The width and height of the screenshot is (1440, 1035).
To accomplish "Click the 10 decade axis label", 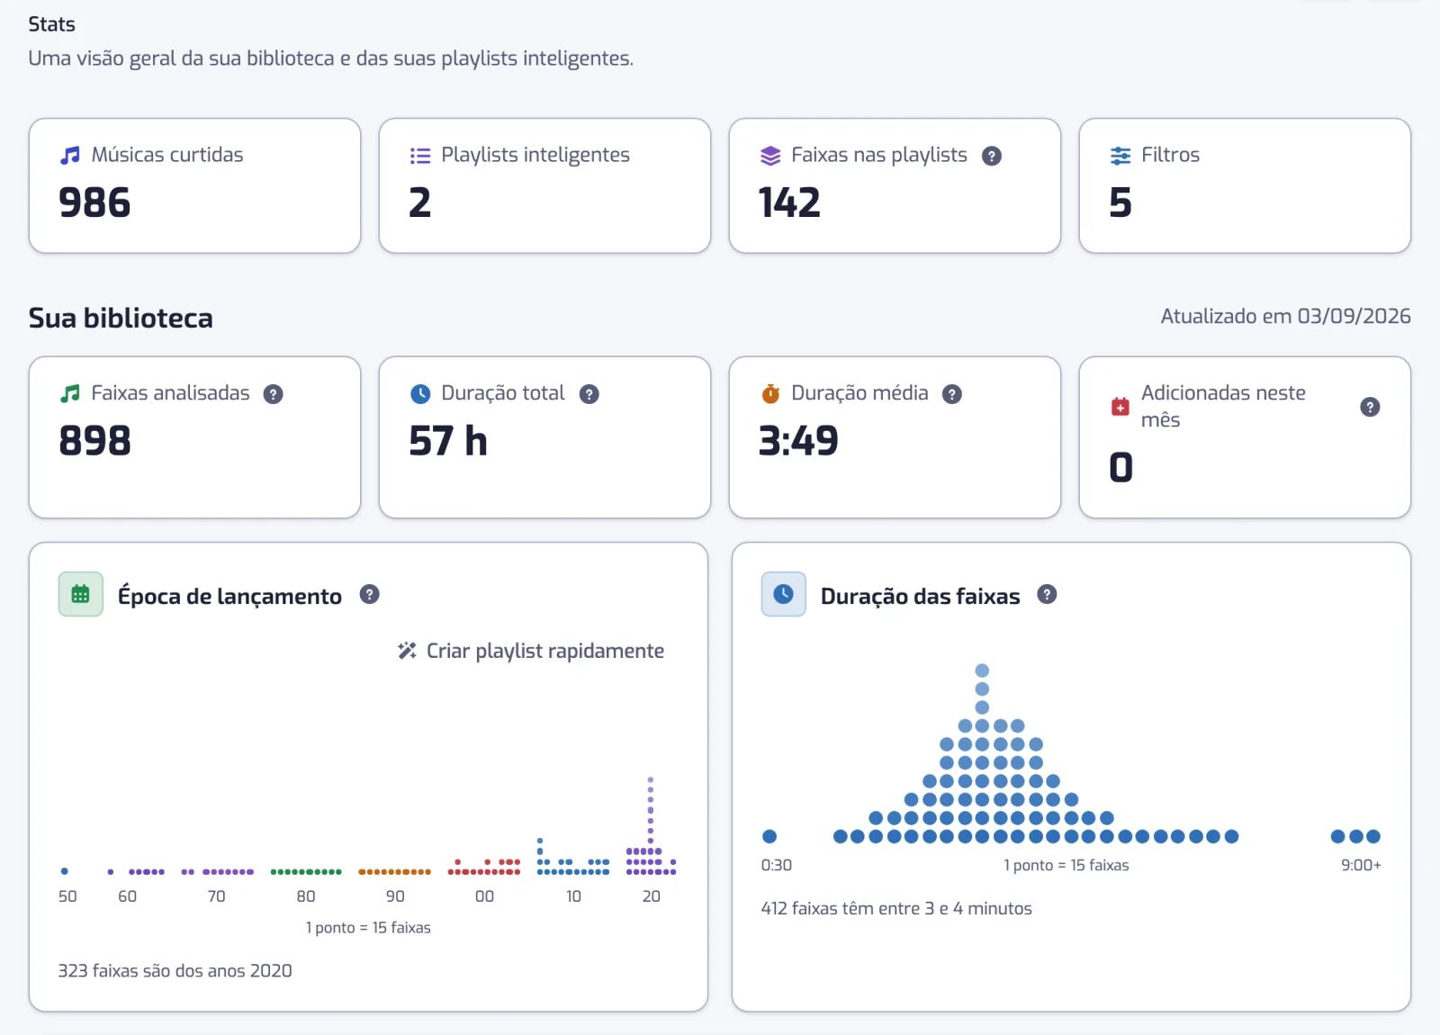I will point(573,896).
